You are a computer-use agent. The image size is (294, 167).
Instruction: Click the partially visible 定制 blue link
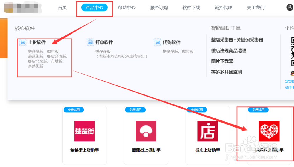(x=289, y=82)
